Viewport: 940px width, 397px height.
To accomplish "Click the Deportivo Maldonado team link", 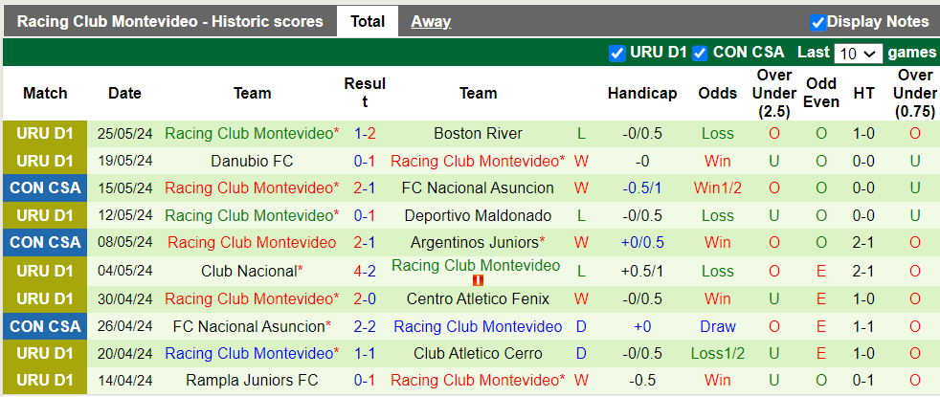I will 478,216.
